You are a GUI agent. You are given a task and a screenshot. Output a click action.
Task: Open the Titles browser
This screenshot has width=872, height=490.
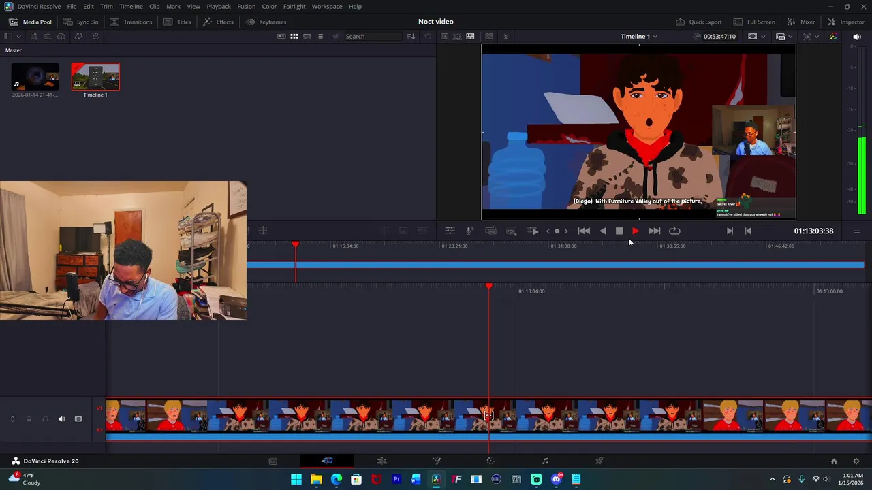coord(177,22)
